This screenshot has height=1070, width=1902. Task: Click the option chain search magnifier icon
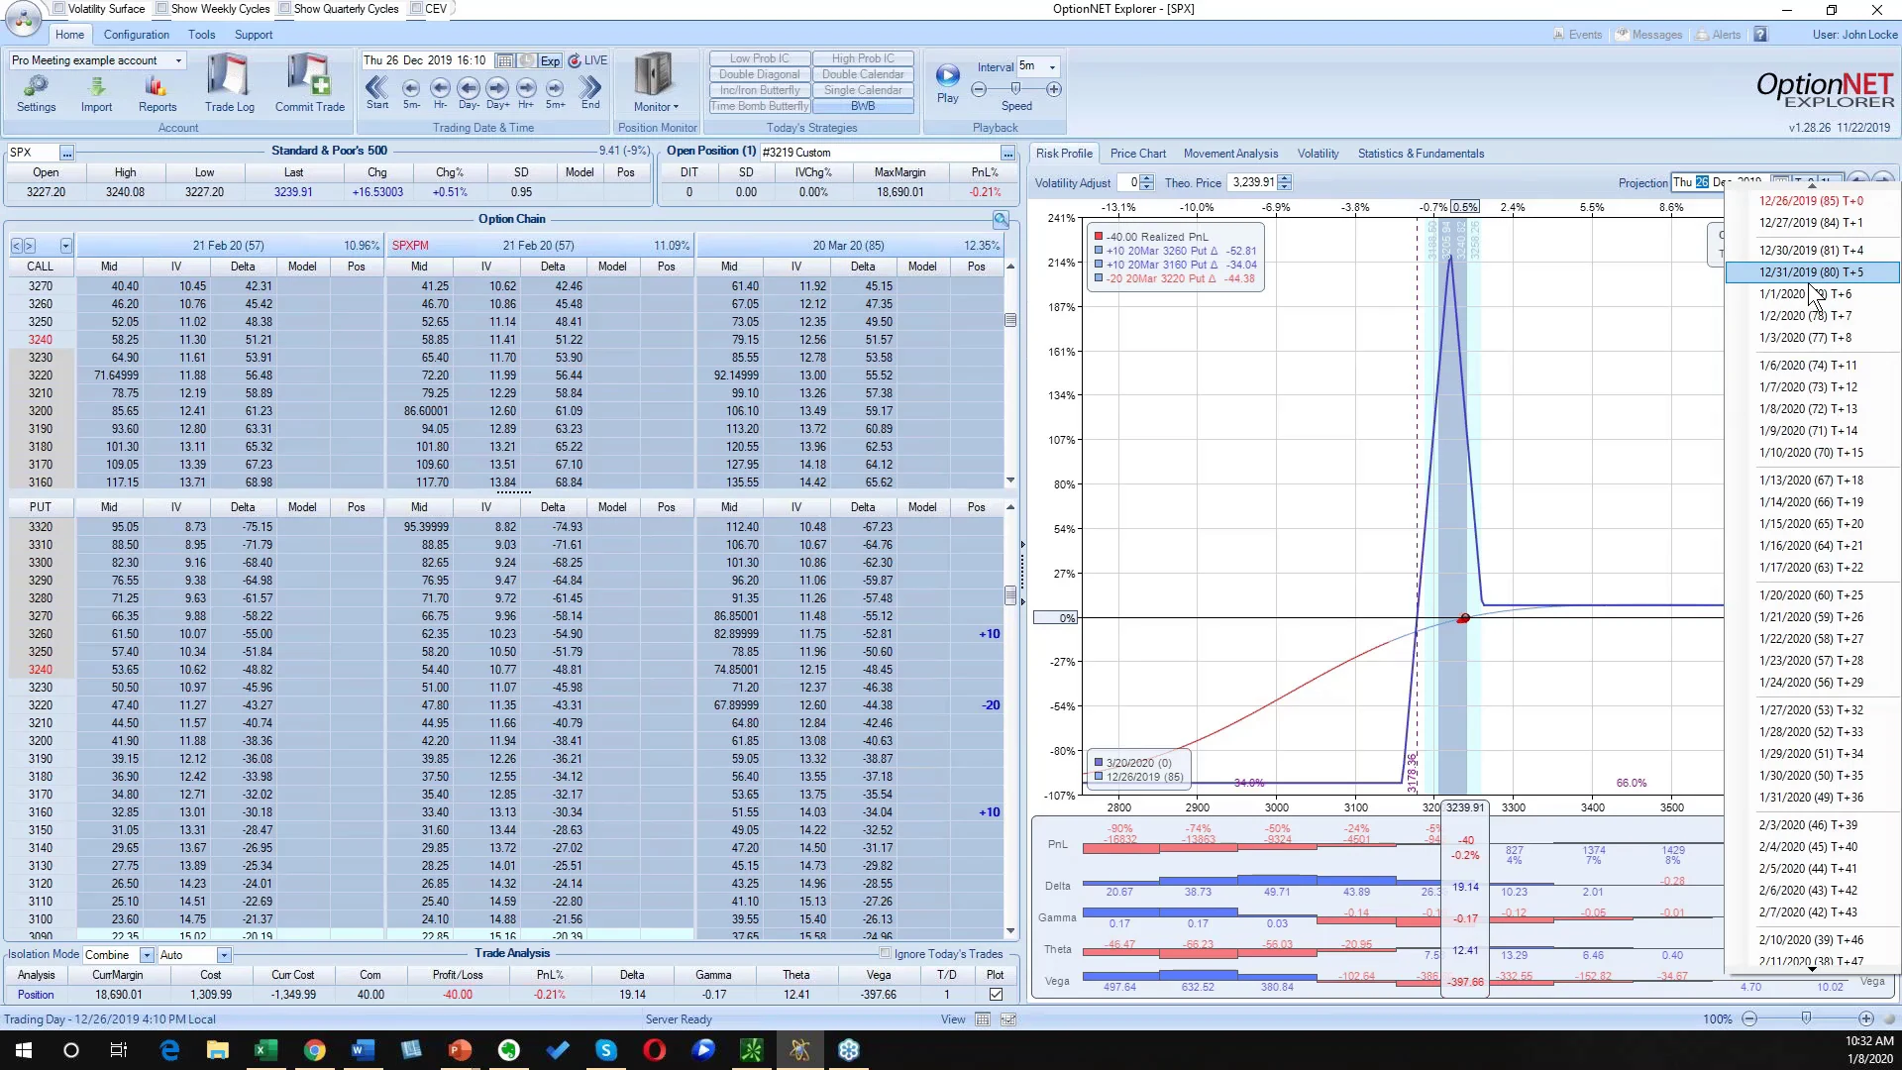[x=1001, y=220]
